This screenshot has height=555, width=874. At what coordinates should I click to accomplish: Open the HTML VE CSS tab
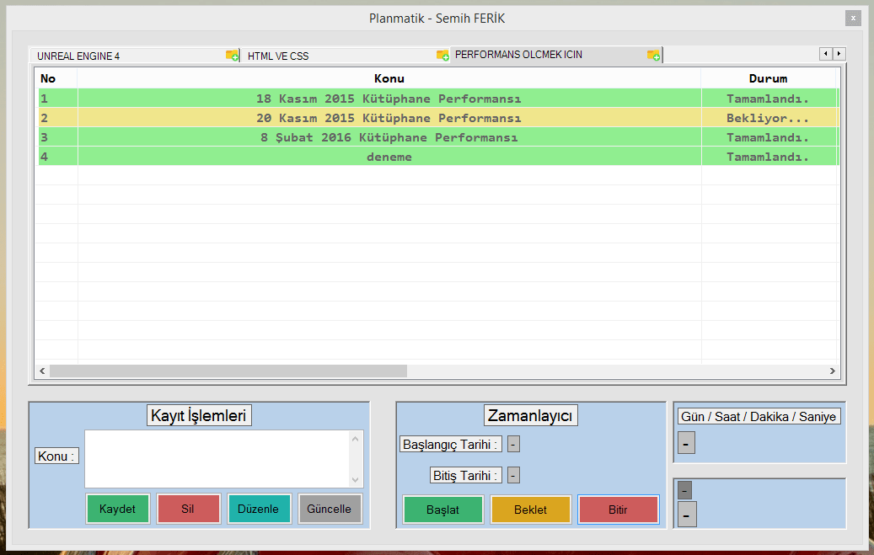point(337,56)
